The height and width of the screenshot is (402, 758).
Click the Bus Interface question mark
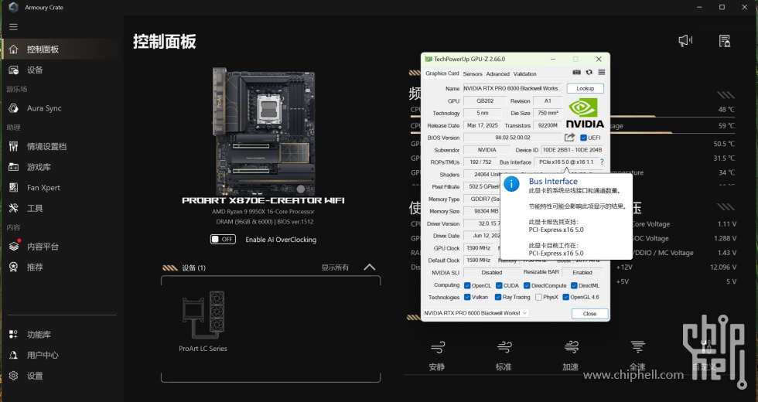pos(602,162)
